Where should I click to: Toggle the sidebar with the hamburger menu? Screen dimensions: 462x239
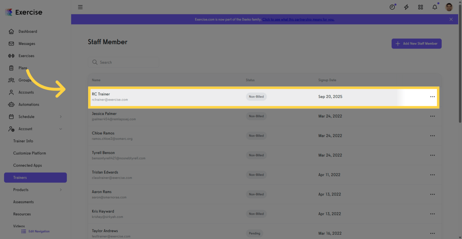click(80, 7)
